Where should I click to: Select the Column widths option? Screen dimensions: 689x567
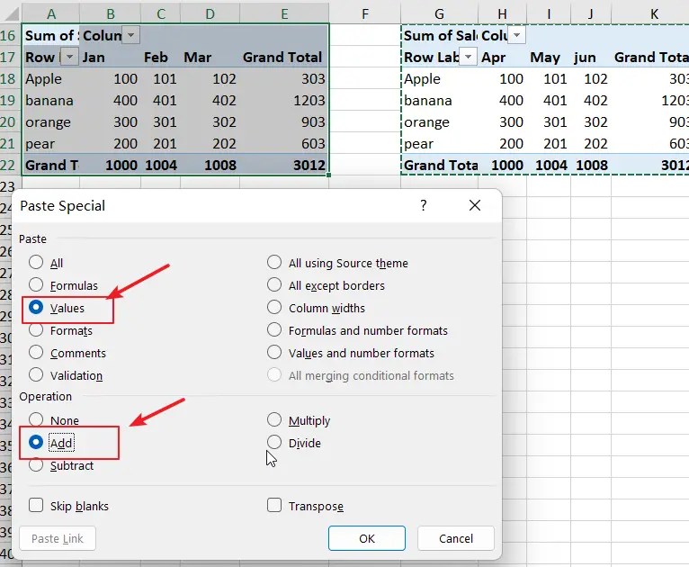(274, 307)
